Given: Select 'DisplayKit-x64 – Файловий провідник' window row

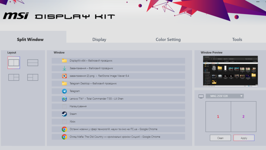Looking at the screenshot, I should [118, 61].
